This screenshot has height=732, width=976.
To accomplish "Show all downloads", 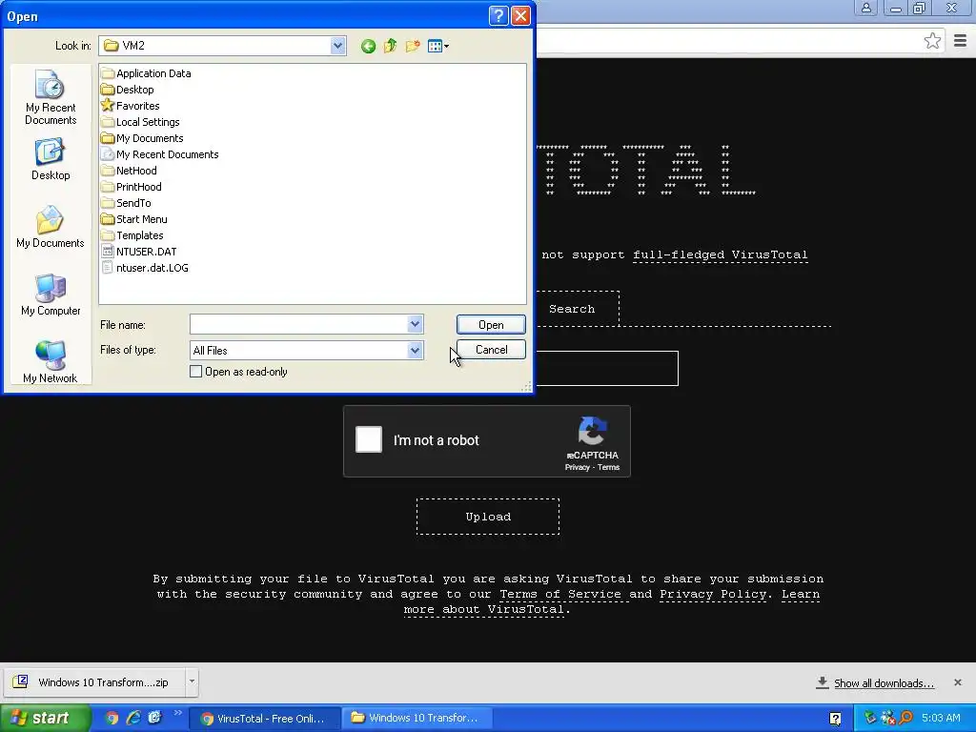I will click(884, 682).
